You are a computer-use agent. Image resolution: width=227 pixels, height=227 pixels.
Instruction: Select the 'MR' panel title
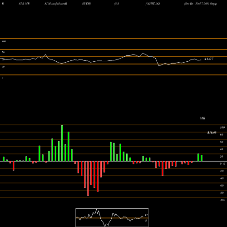202,118
